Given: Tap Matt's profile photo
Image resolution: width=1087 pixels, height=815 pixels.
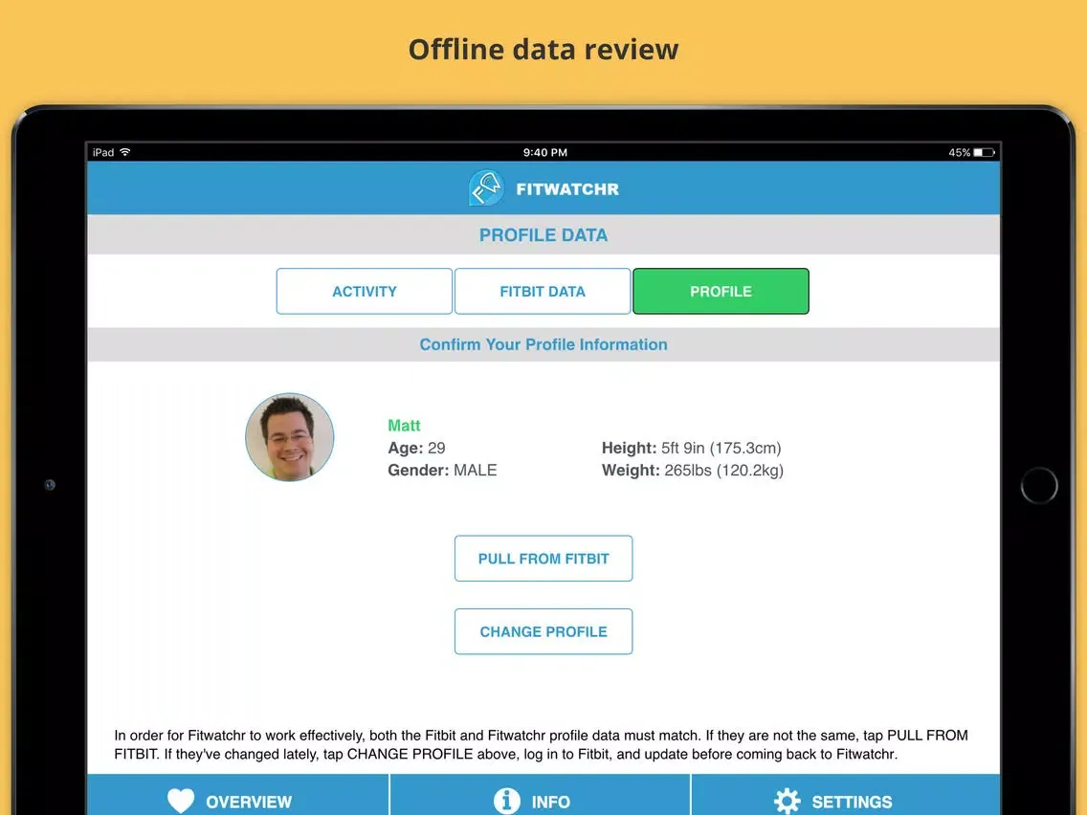Looking at the screenshot, I should (x=290, y=436).
